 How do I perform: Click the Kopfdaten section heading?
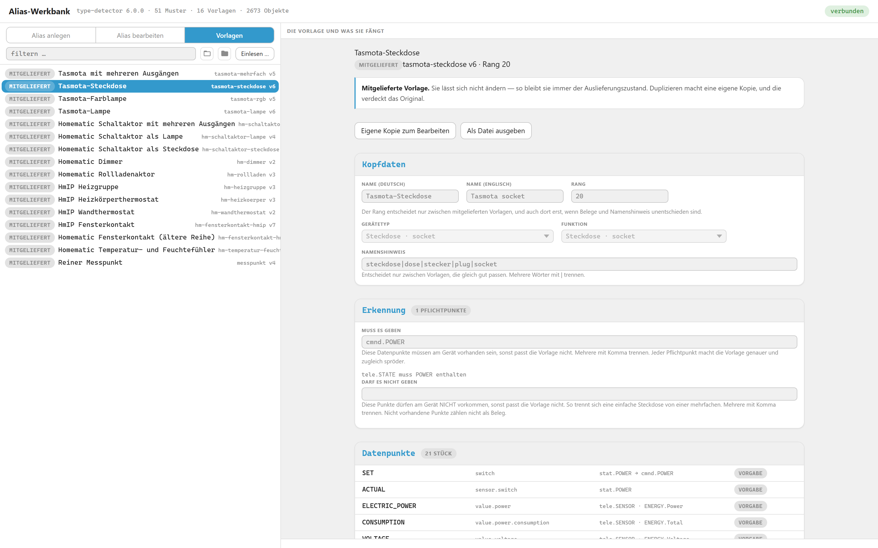pyautogui.click(x=384, y=165)
